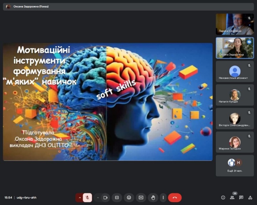Viewport: 257px width, 205px height.
Task: Open more options three-dot menu
Action: pos(163,198)
